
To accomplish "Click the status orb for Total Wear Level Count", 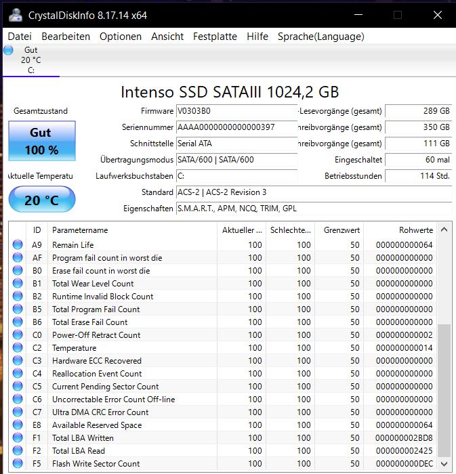I will pyautogui.click(x=18, y=283).
